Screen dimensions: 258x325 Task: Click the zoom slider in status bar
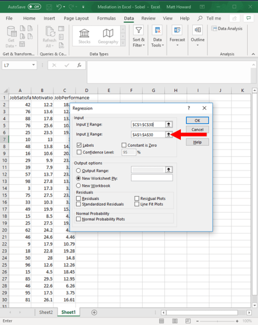click(x=217, y=321)
